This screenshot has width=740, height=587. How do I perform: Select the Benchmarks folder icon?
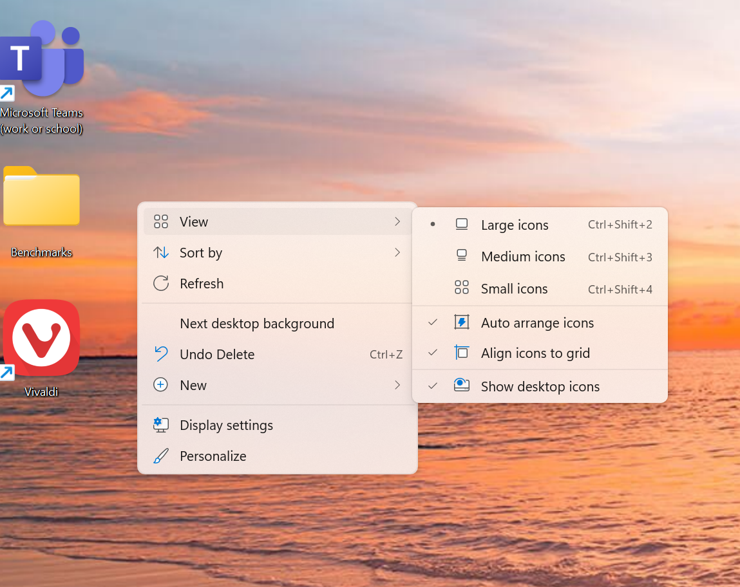(x=41, y=196)
